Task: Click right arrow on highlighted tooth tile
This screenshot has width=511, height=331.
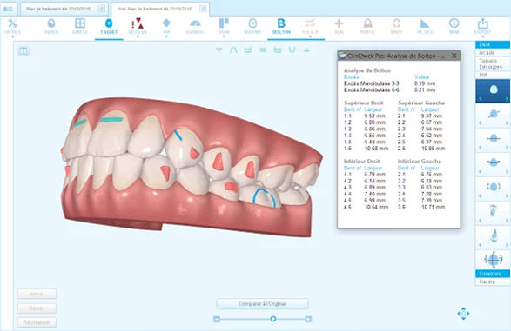Action: pyautogui.click(x=508, y=98)
